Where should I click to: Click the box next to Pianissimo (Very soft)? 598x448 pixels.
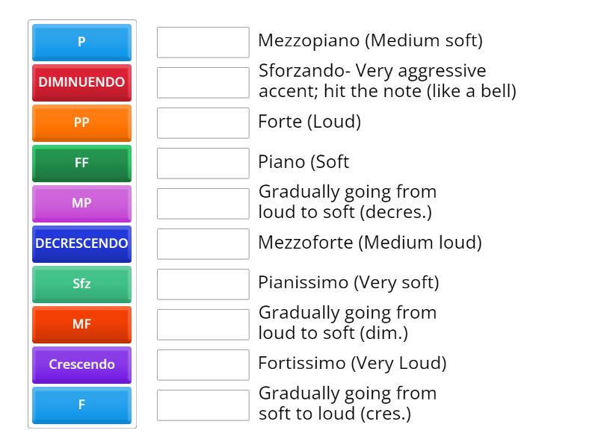tap(203, 284)
